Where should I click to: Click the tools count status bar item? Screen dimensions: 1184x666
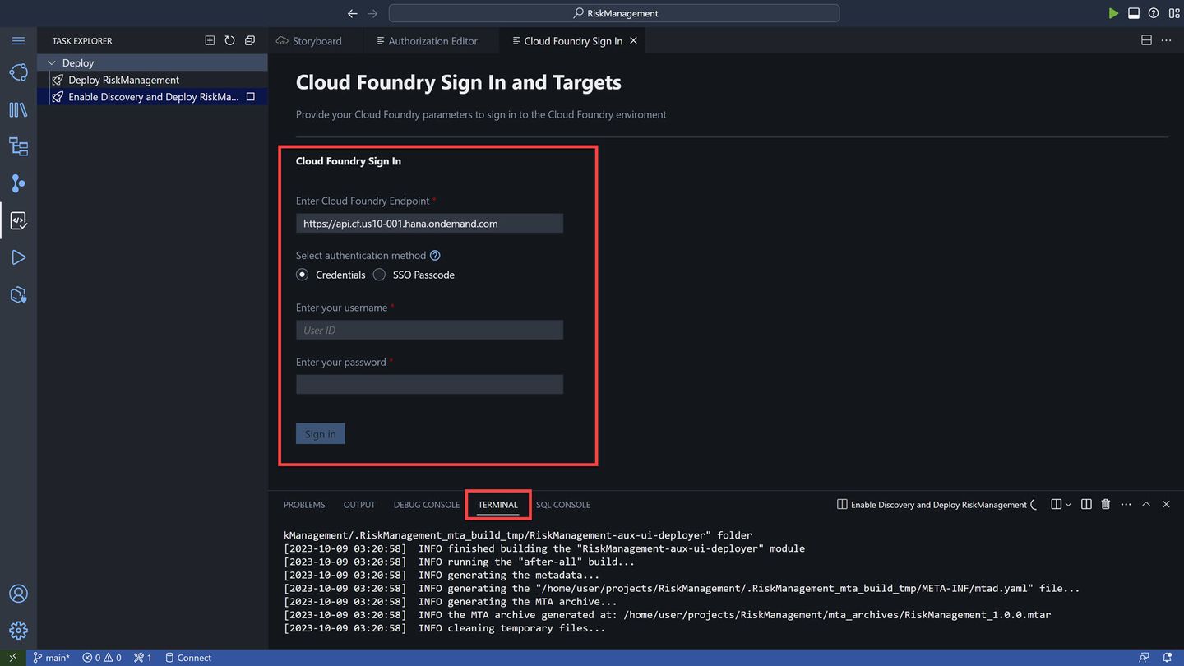(x=143, y=658)
